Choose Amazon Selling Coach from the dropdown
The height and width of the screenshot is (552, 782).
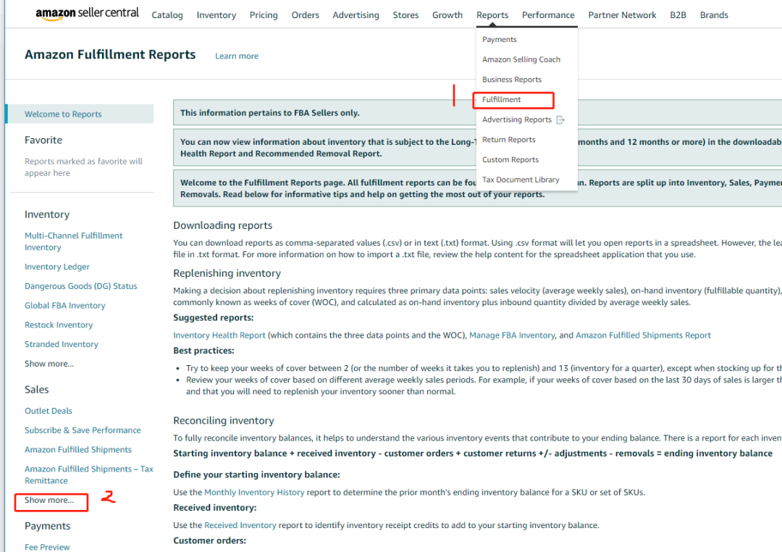click(x=521, y=59)
